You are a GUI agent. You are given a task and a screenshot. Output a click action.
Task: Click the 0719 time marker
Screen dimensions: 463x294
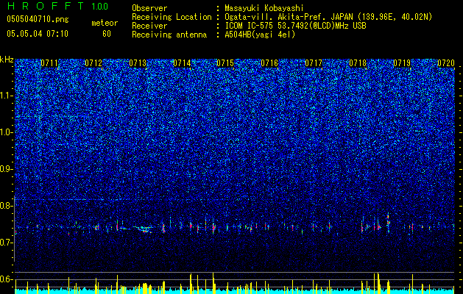[402, 63]
